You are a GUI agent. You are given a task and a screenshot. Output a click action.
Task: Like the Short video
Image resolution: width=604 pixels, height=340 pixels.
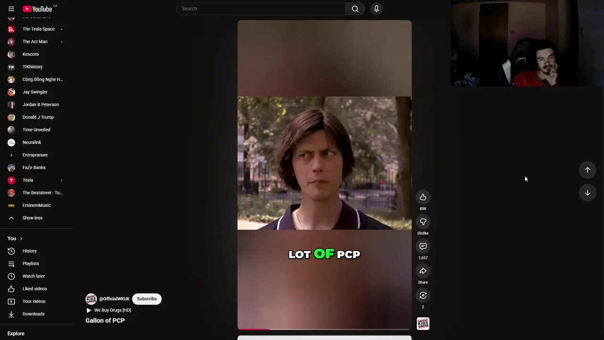tap(423, 197)
